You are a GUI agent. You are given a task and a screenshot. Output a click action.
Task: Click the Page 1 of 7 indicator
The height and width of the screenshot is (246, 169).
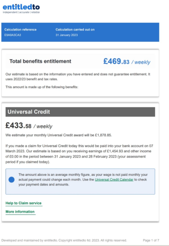tap(151, 240)
